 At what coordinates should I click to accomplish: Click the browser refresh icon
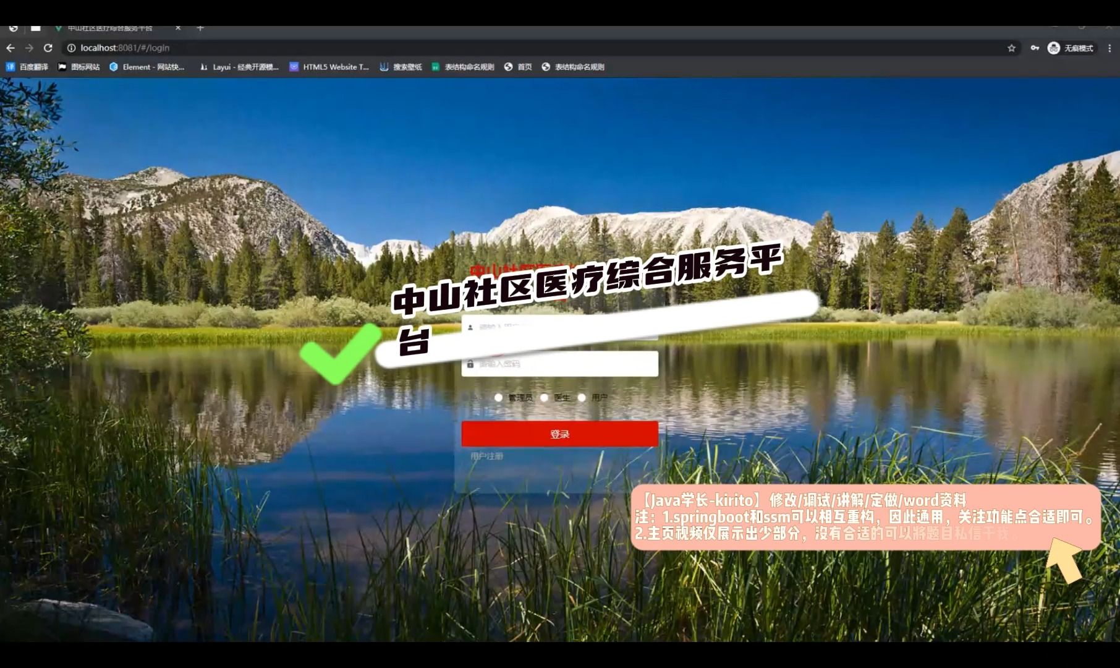click(x=48, y=48)
